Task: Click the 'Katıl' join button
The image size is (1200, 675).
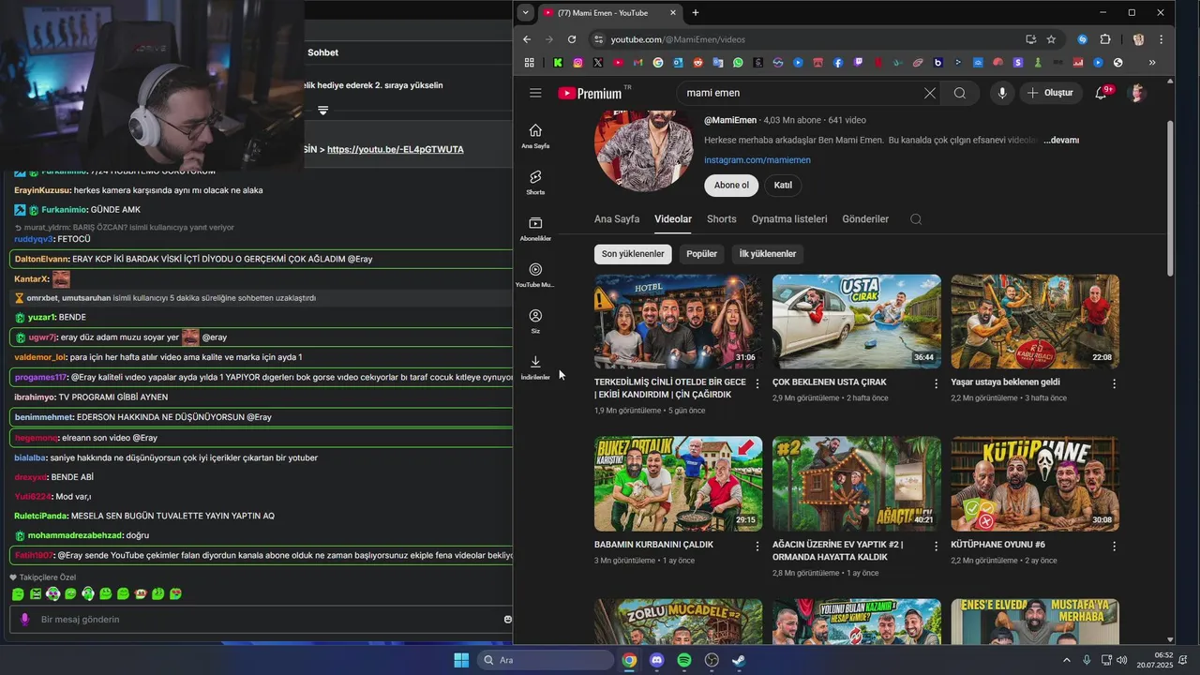Action: [783, 185]
